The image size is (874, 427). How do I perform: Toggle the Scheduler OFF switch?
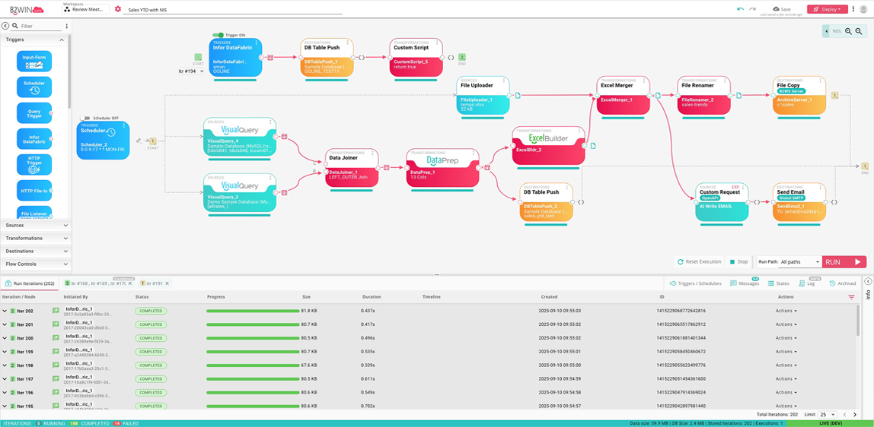(85, 118)
